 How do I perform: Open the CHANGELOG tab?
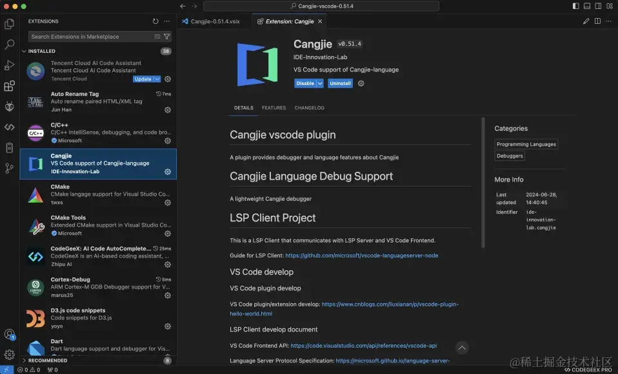(x=310, y=108)
